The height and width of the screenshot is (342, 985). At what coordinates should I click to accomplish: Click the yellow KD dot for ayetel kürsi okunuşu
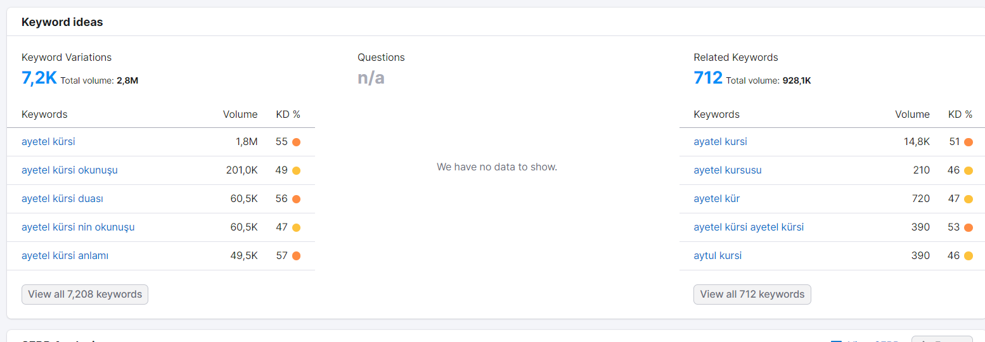pos(296,170)
